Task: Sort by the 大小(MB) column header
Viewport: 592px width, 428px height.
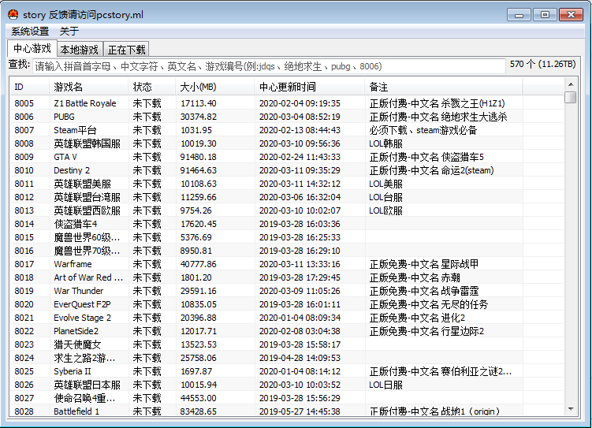Action: tap(215, 87)
